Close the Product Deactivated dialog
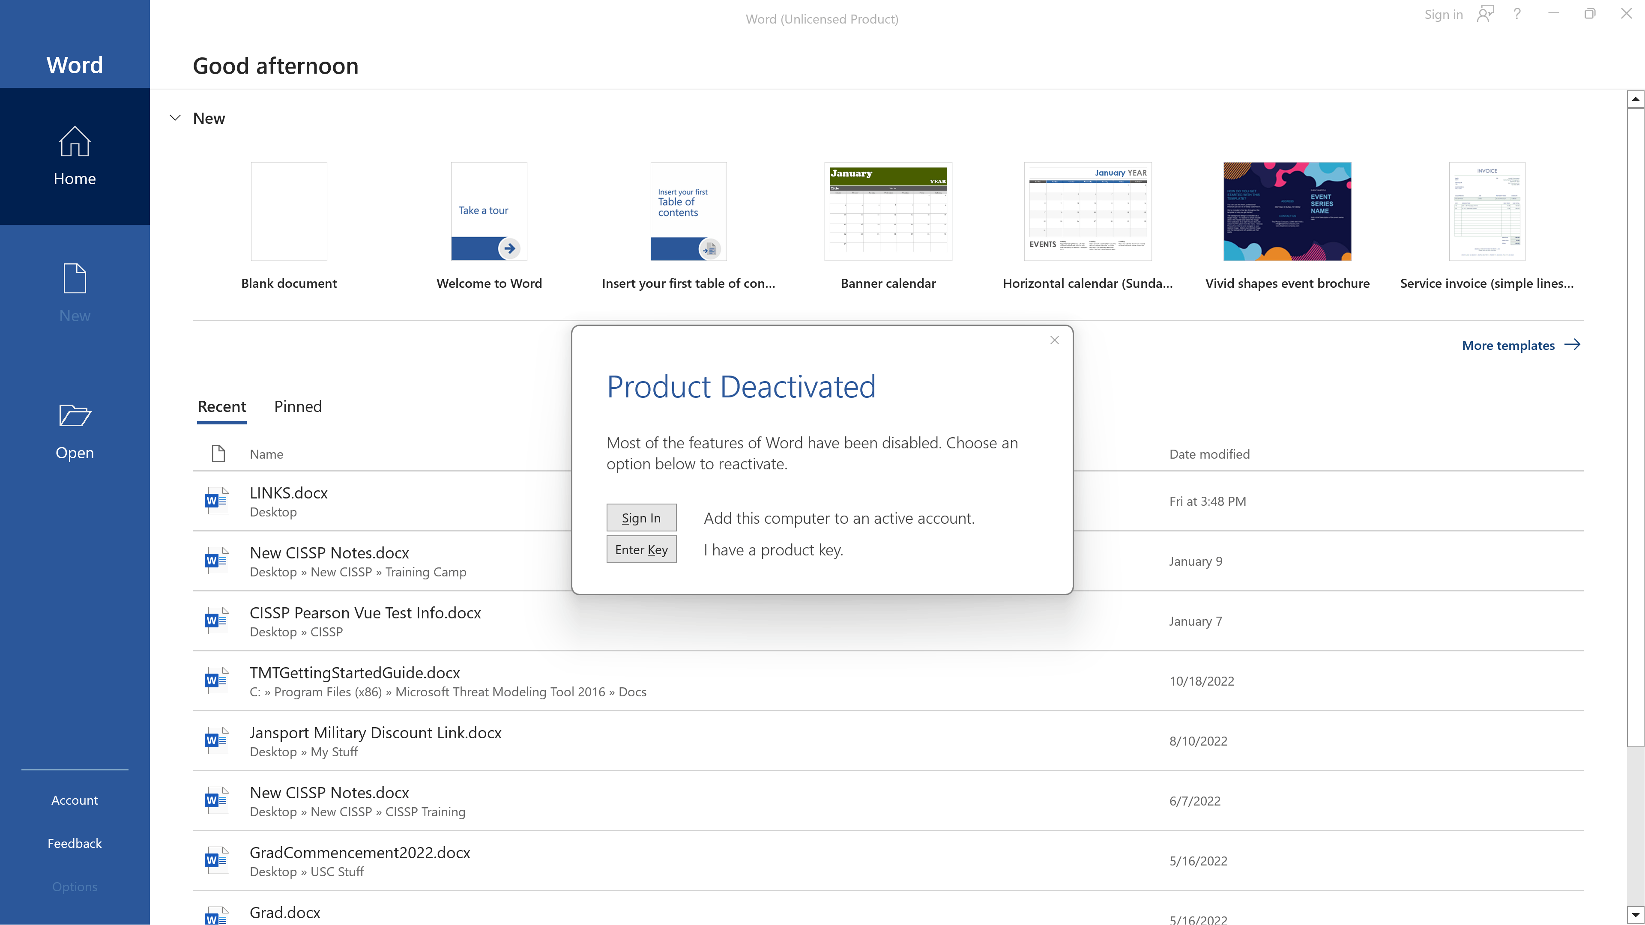Image resolution: width=1645 pixels, height=925 pixels. (x=1054, y=340)
